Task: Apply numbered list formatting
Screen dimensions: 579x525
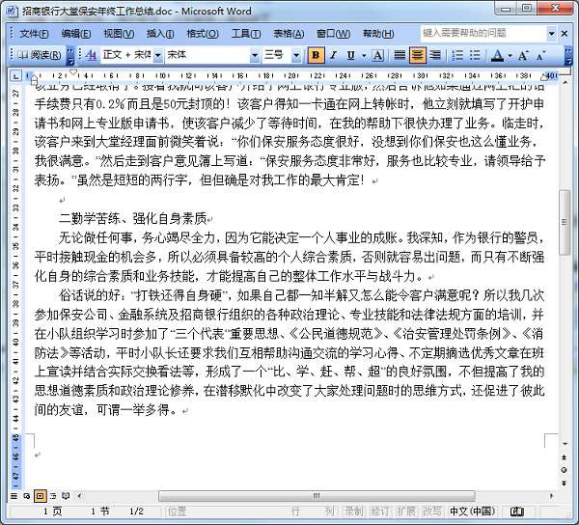Action: point(457,55)
